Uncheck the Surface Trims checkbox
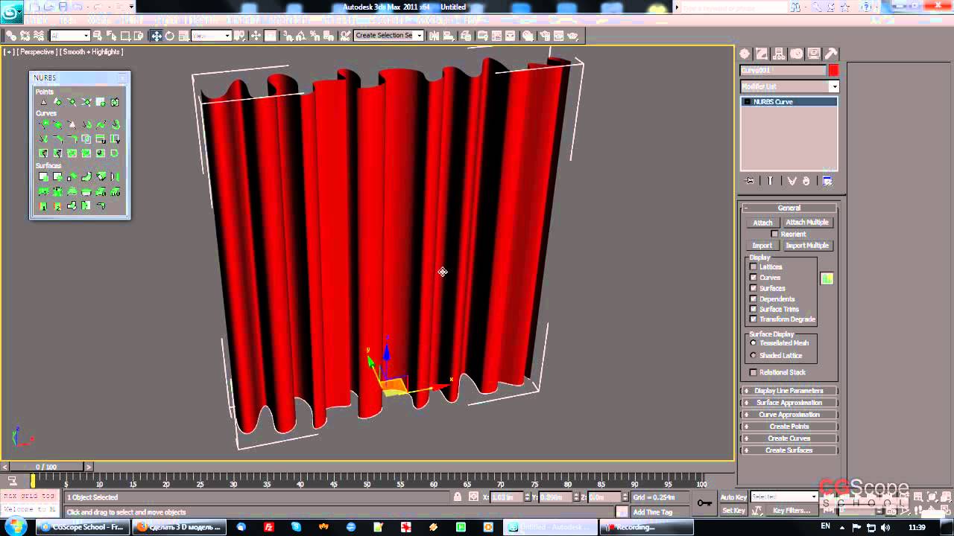954x536 pixels. point(754,309)
